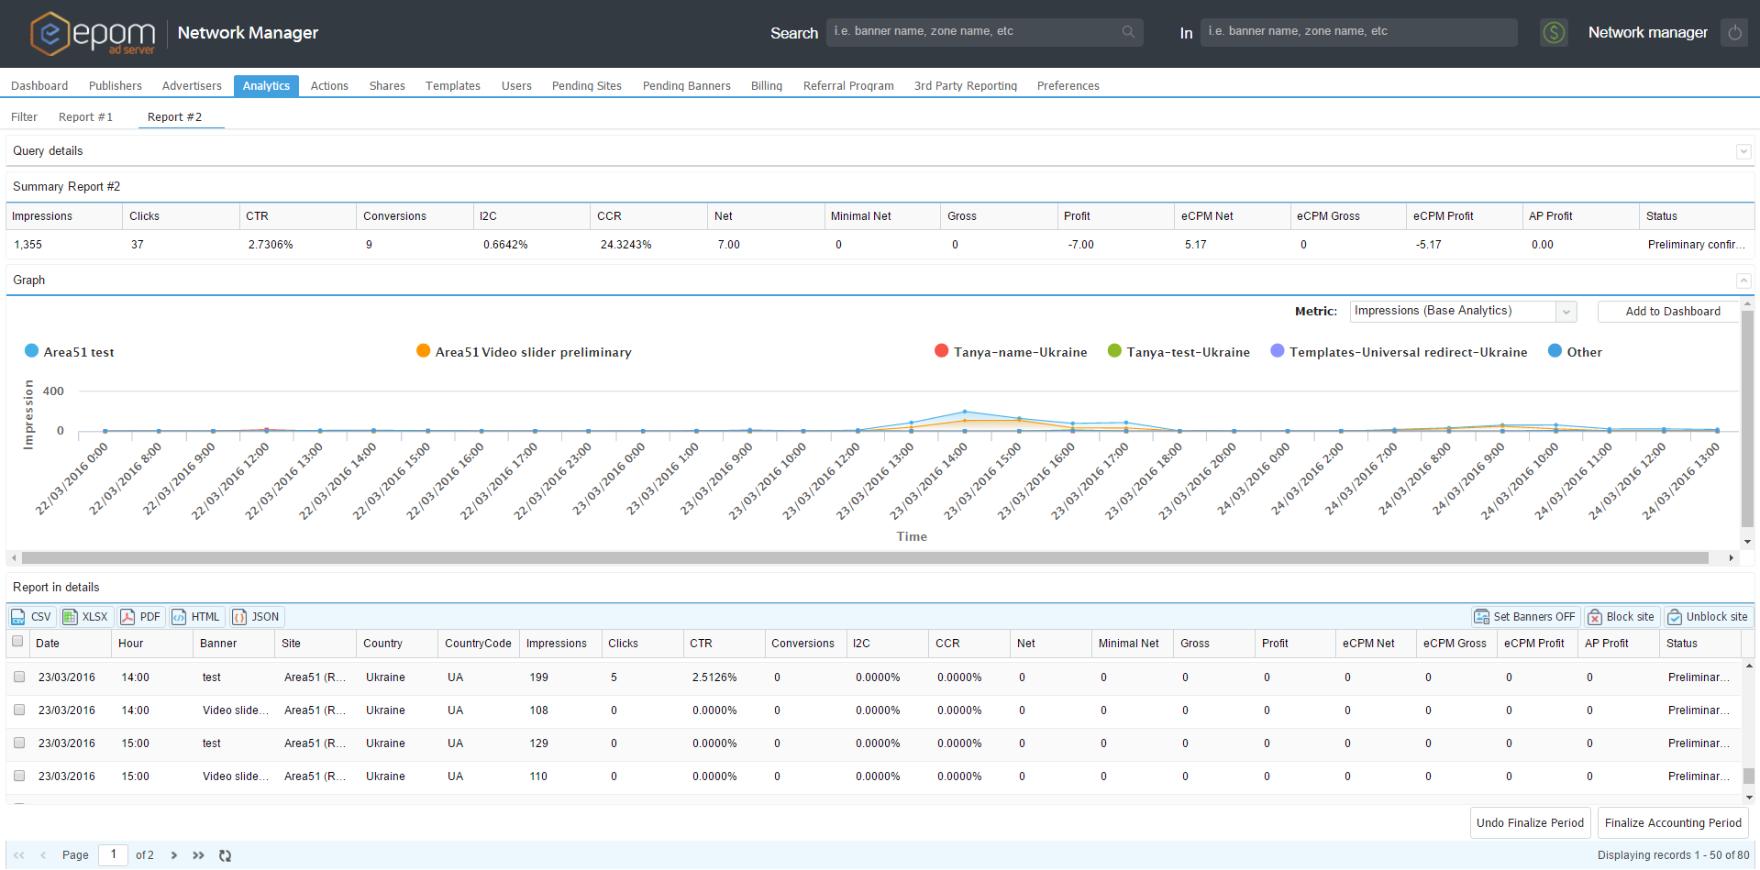Image resolution: width=1760 pixels, height=870 pixels.
Task: Export report as JSON
Action: point(255,617)
